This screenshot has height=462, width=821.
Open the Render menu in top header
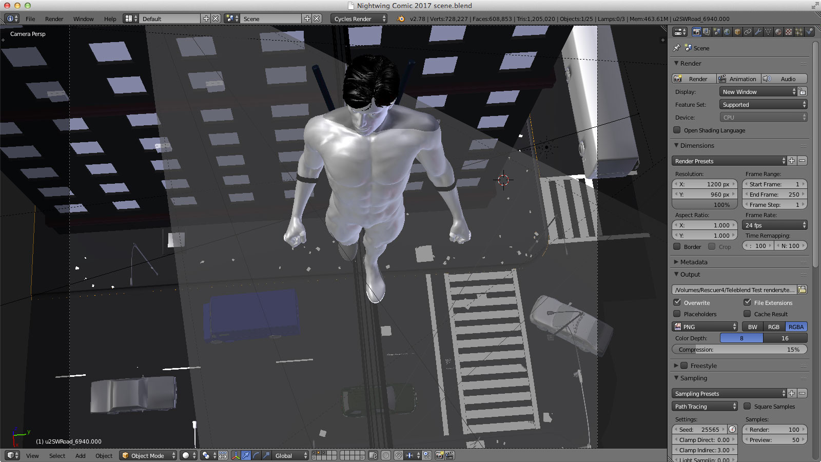(x=54, y=18)
